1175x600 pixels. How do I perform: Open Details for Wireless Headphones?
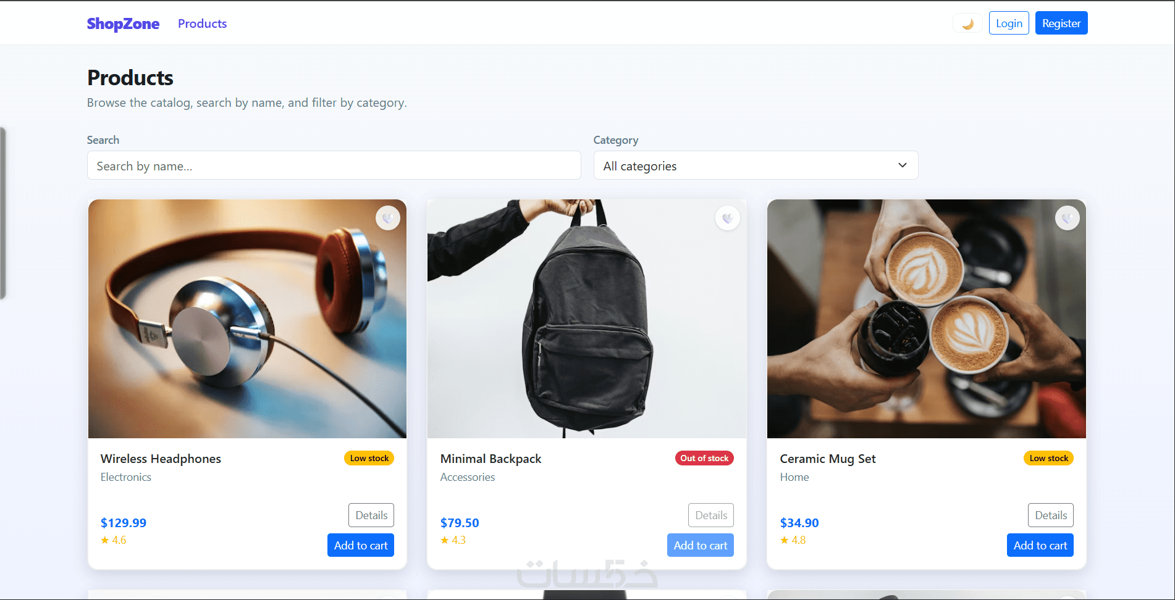(371, 515)
